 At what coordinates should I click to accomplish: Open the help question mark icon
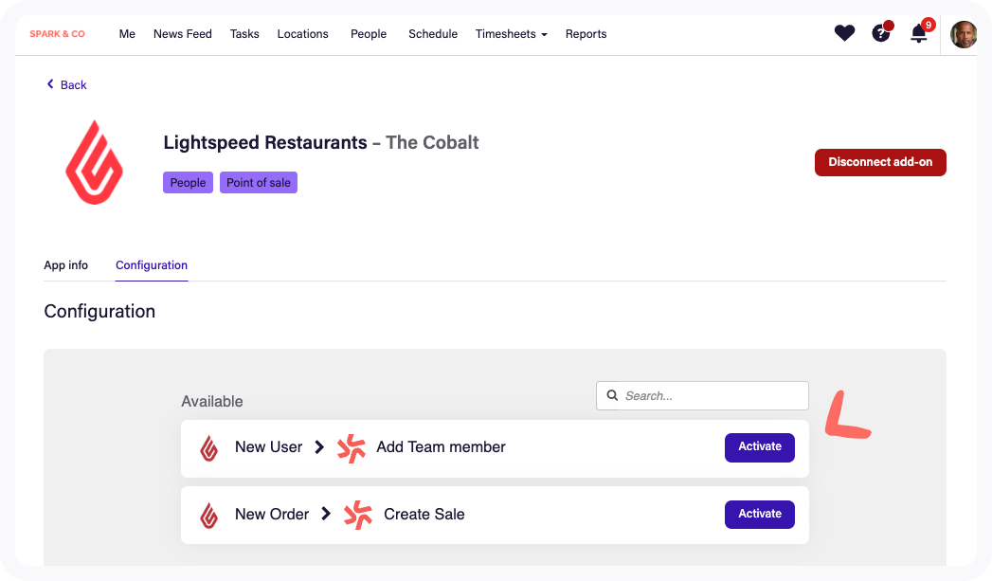[x=880, y=33]
